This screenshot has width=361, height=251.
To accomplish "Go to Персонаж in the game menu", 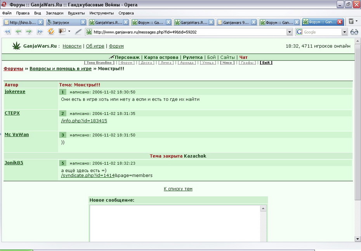I will [127, 57].
